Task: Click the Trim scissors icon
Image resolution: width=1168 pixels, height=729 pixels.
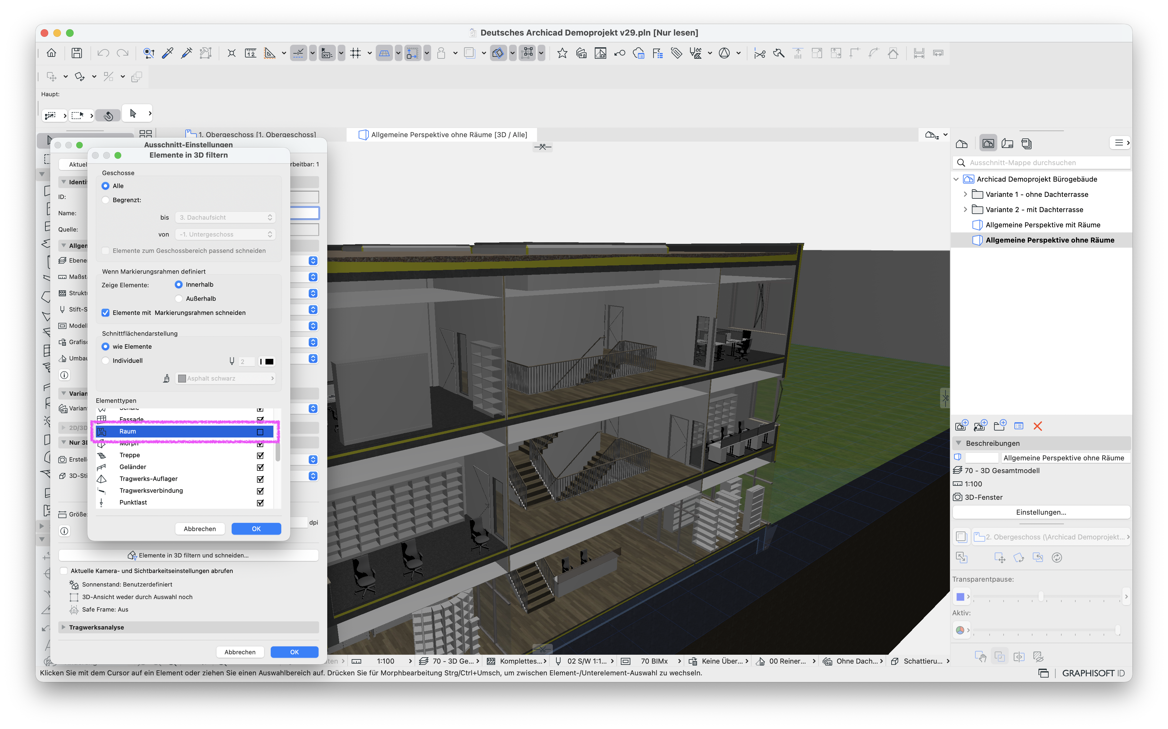Action: 760,53
